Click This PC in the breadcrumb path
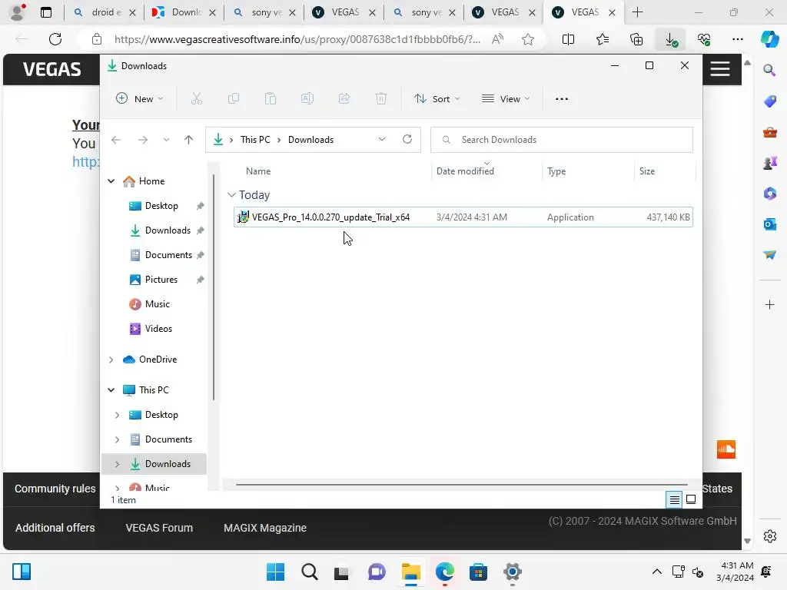 click(x=255, y=140)
